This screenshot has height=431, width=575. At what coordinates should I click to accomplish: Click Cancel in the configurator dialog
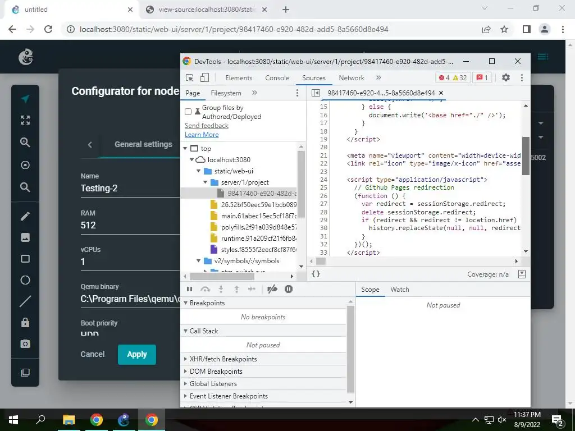[x=93, y=355]
